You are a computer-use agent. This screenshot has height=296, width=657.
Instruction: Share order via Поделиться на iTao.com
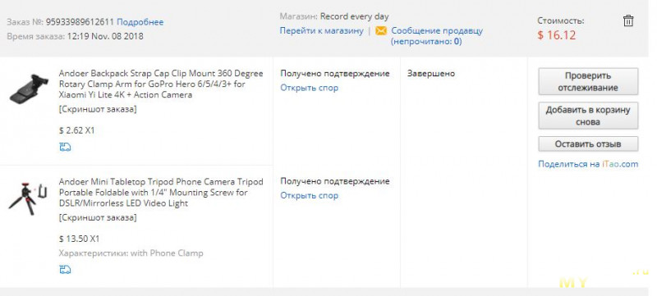[x=588, y=164]
